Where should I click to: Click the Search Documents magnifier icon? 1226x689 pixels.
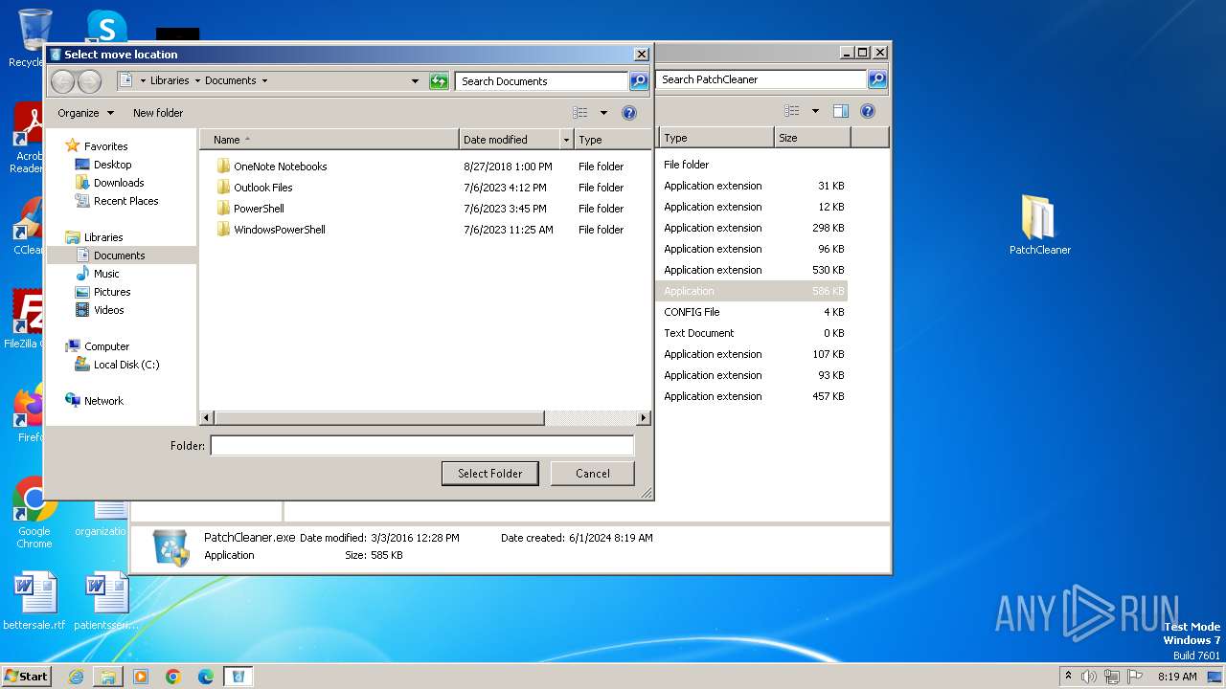pyautogui.click(x=639, y=81)
